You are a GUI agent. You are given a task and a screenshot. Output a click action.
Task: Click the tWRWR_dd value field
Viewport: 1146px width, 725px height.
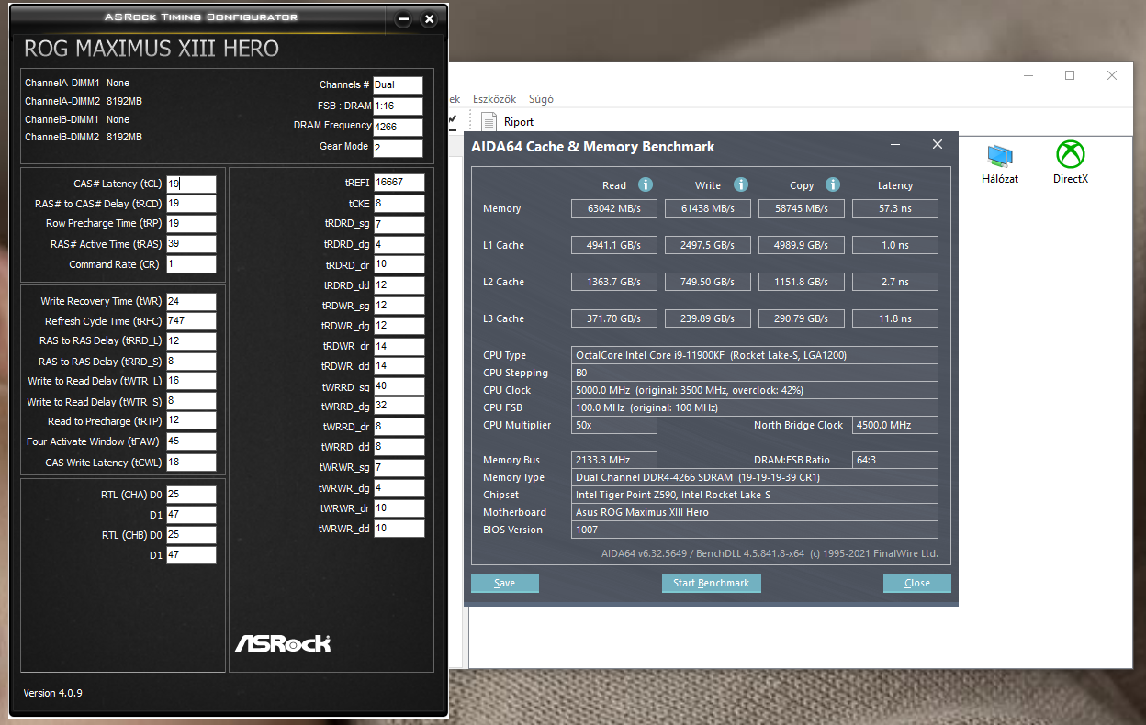coord(399,529)
